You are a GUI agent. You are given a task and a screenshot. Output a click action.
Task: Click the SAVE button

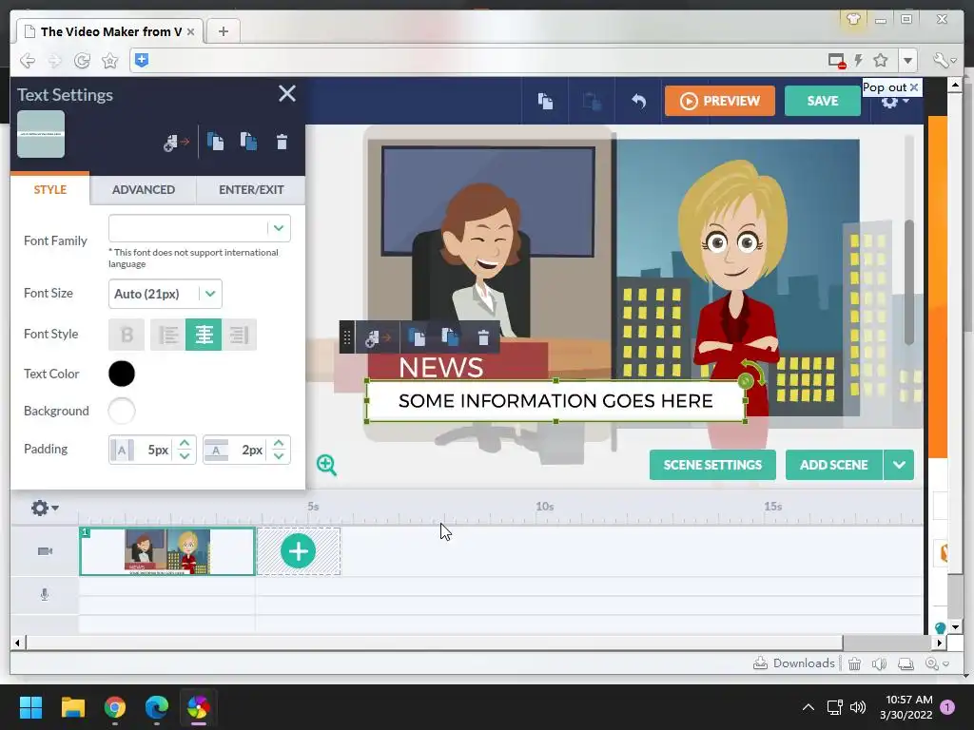823,101
